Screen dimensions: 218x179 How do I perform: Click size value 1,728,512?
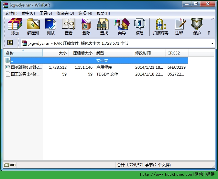pyautogui.click(x=58, y=67)
